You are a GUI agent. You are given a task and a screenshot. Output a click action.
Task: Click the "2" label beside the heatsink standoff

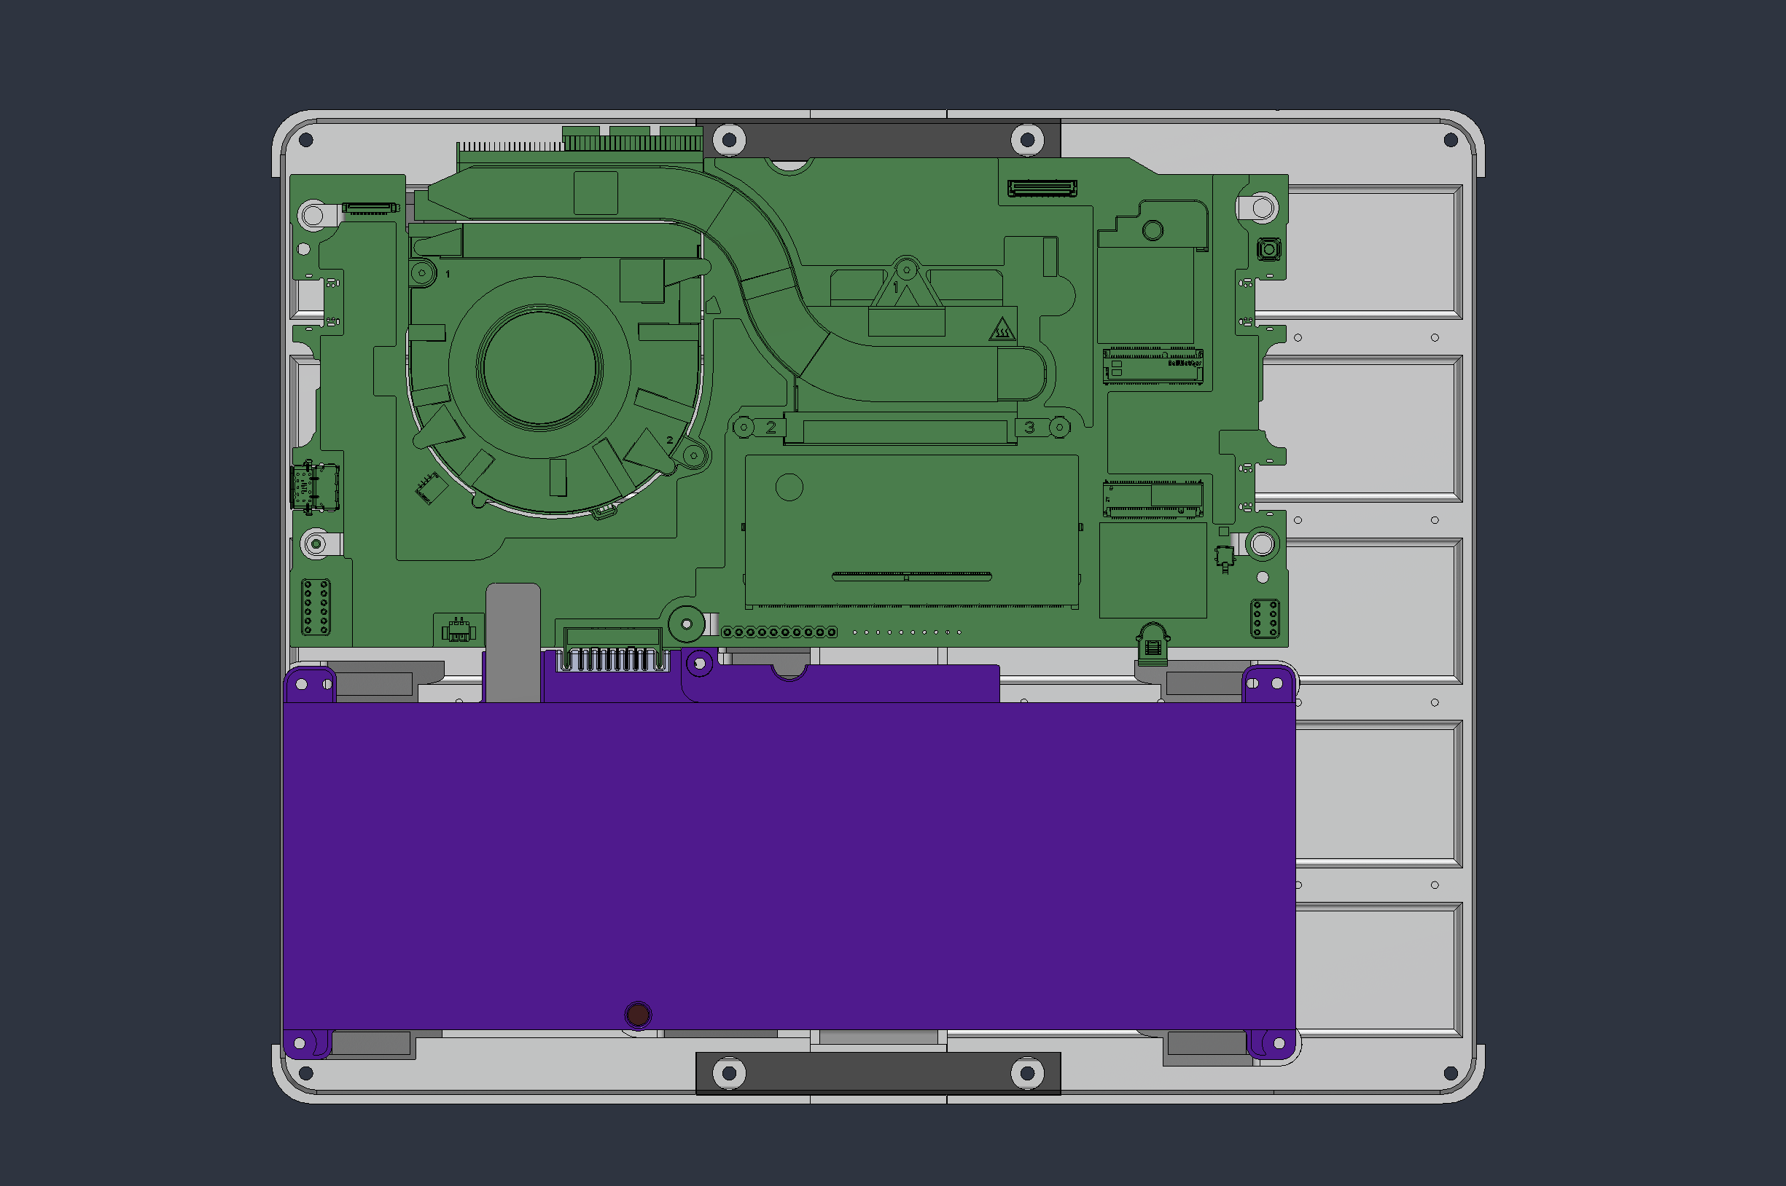click(771, 428)
